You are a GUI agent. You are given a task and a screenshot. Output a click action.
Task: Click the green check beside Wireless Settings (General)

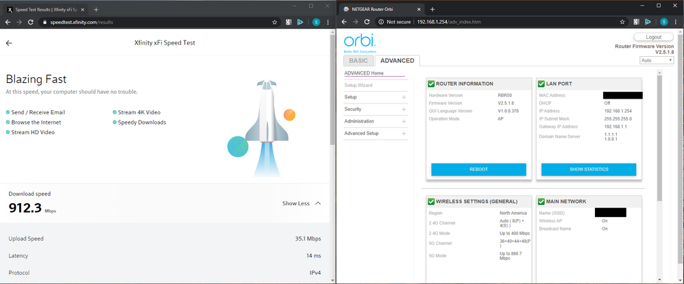click(x=431, y=201)
